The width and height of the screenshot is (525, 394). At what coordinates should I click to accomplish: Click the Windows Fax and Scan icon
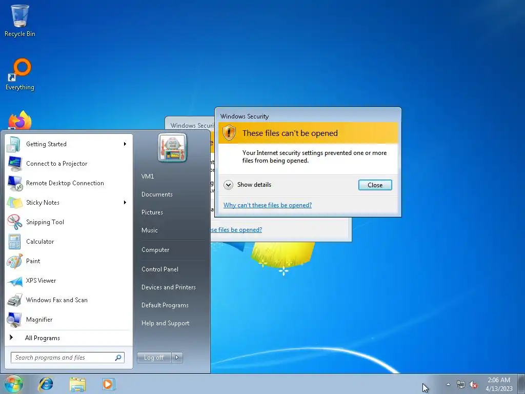14,300
